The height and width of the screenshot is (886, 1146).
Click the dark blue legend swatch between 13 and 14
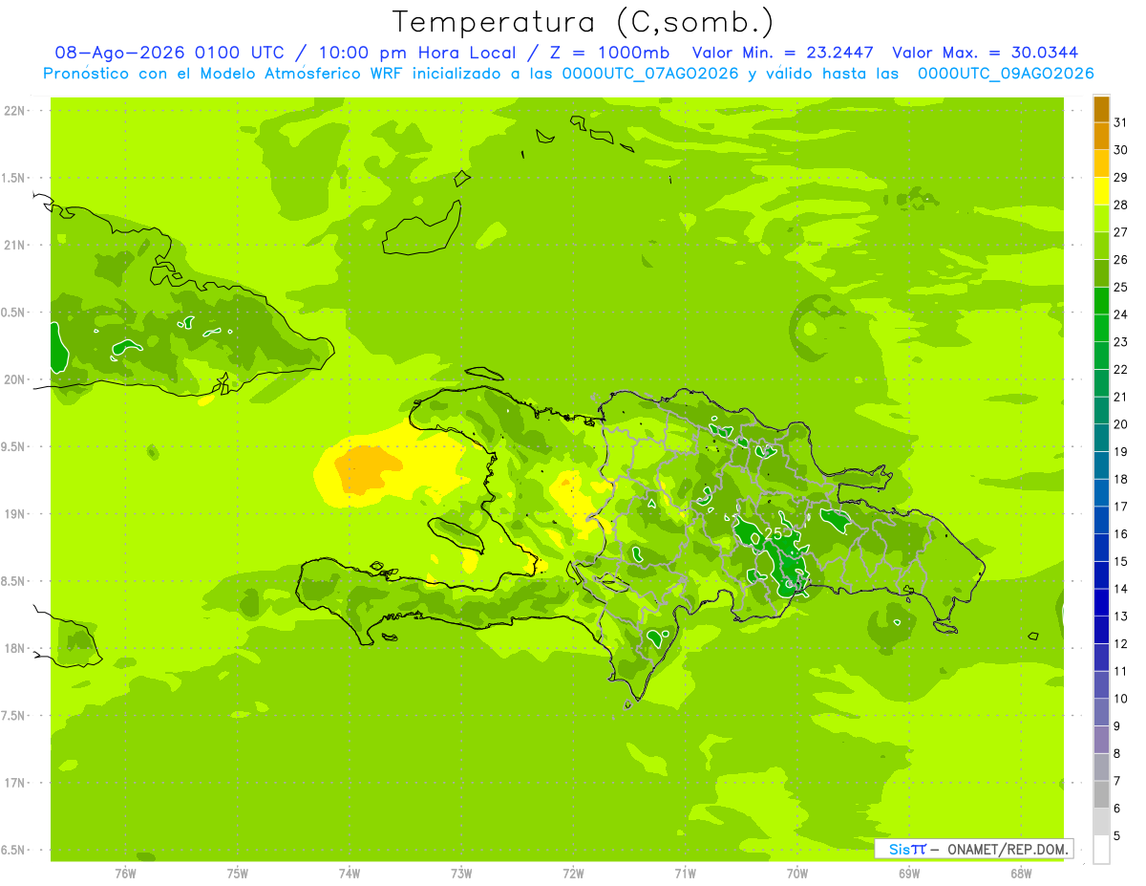(1101, 602)
